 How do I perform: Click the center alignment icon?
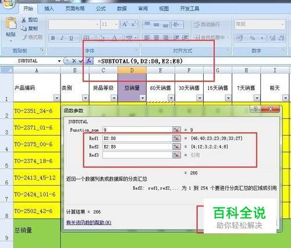[x=157, y=37]
